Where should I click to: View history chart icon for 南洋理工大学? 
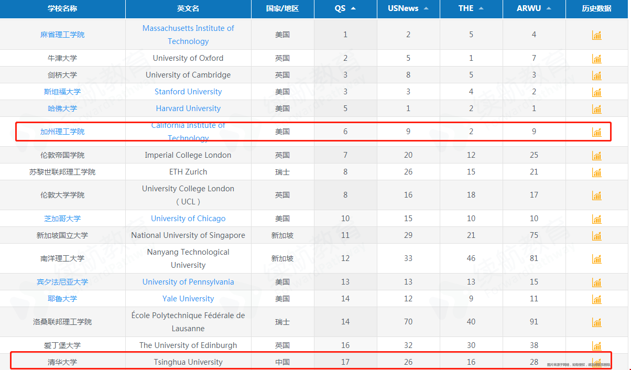pyautogui.click(x=596, y=259)
